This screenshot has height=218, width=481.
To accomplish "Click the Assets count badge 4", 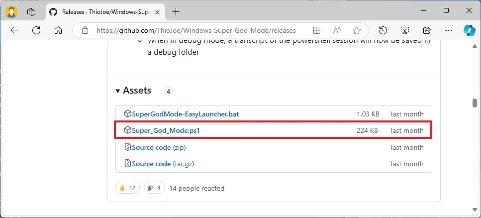I will [x=168, y=91].
